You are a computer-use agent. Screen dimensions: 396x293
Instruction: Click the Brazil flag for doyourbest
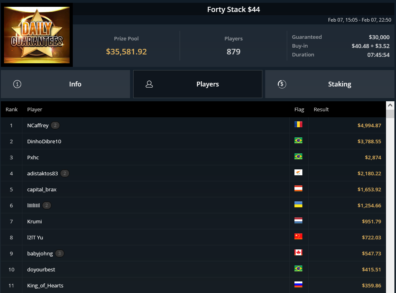298,269
